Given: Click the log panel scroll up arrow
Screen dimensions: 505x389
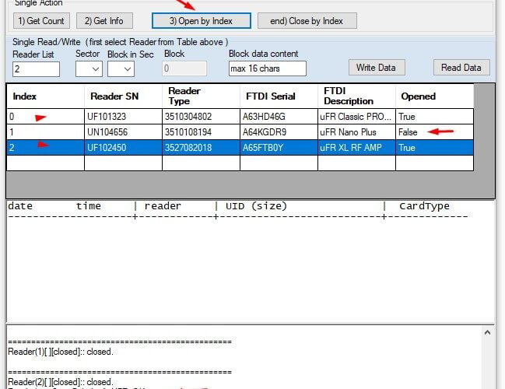Looking at the screenshot, I should coord(487,333).
